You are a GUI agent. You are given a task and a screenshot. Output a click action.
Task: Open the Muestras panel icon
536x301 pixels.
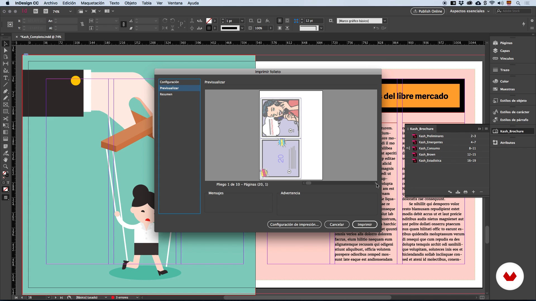pos(496,89)
